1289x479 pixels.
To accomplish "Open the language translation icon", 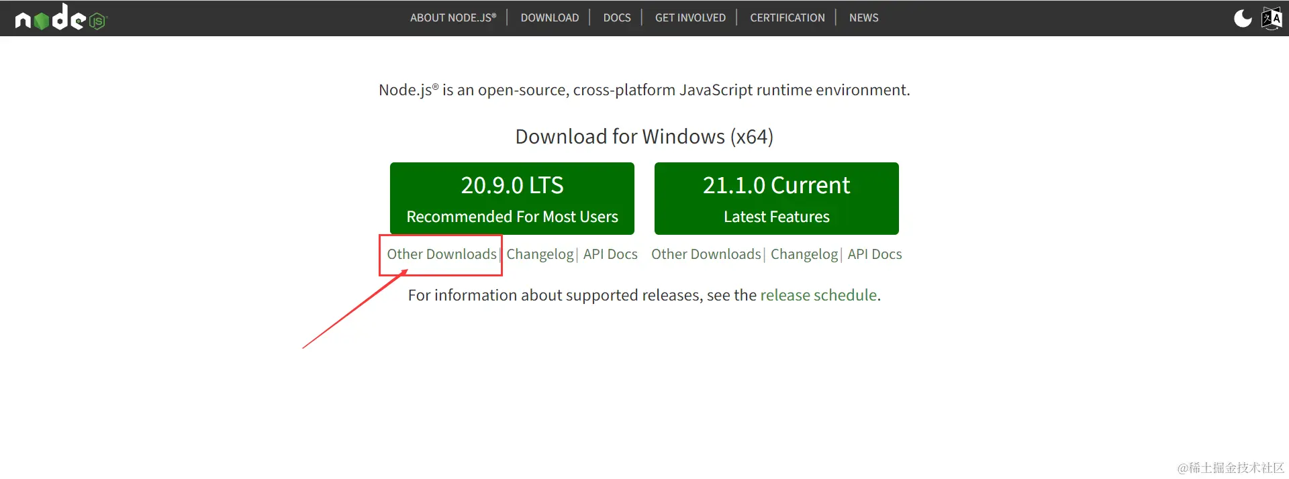I will point(1272,18).
